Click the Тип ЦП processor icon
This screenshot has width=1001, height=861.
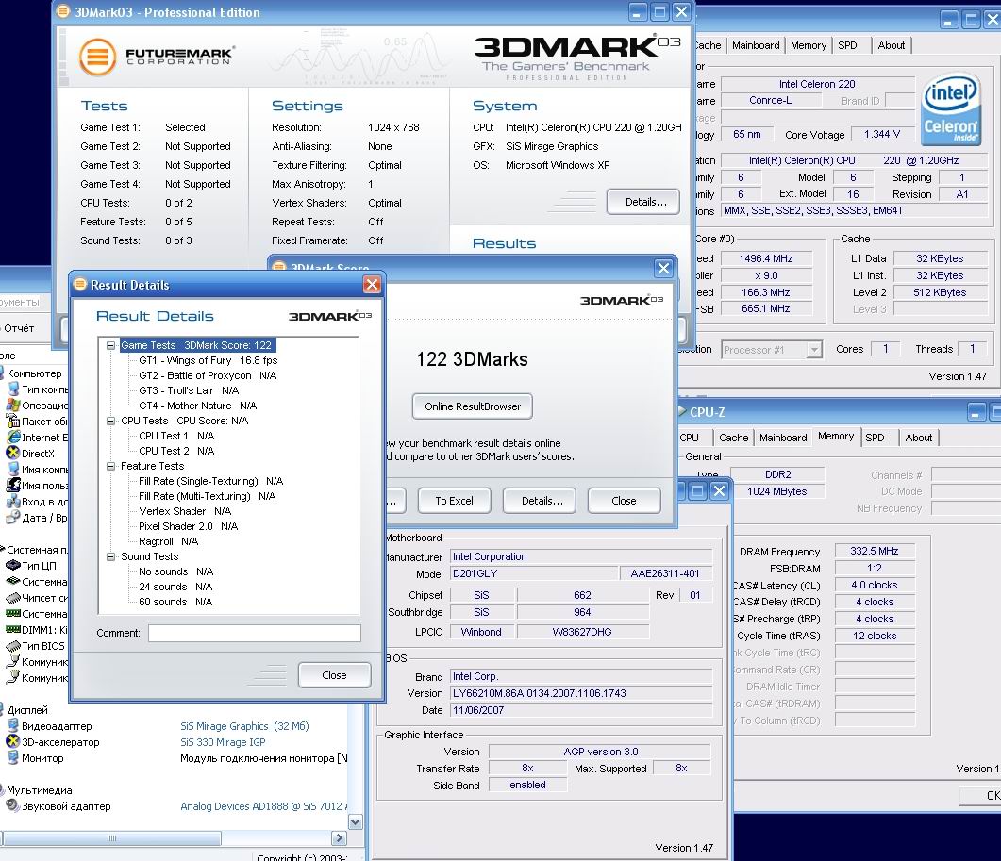(x=13, y=566)
